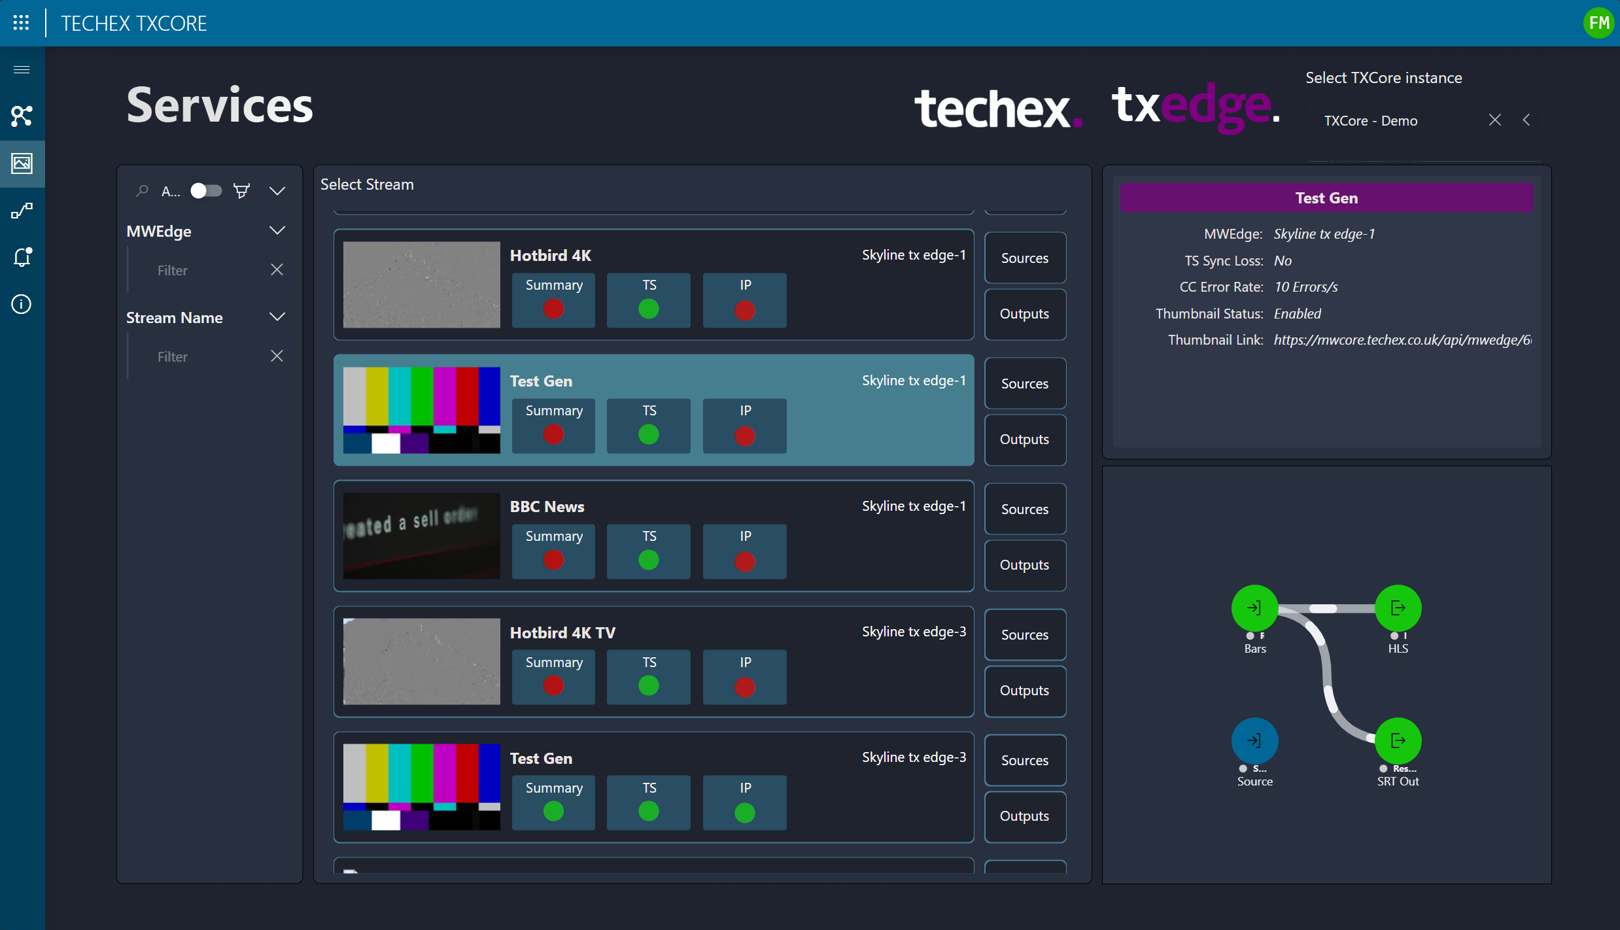Click the SRT Out output node

pyautogui.click(x=1398, y=741)
